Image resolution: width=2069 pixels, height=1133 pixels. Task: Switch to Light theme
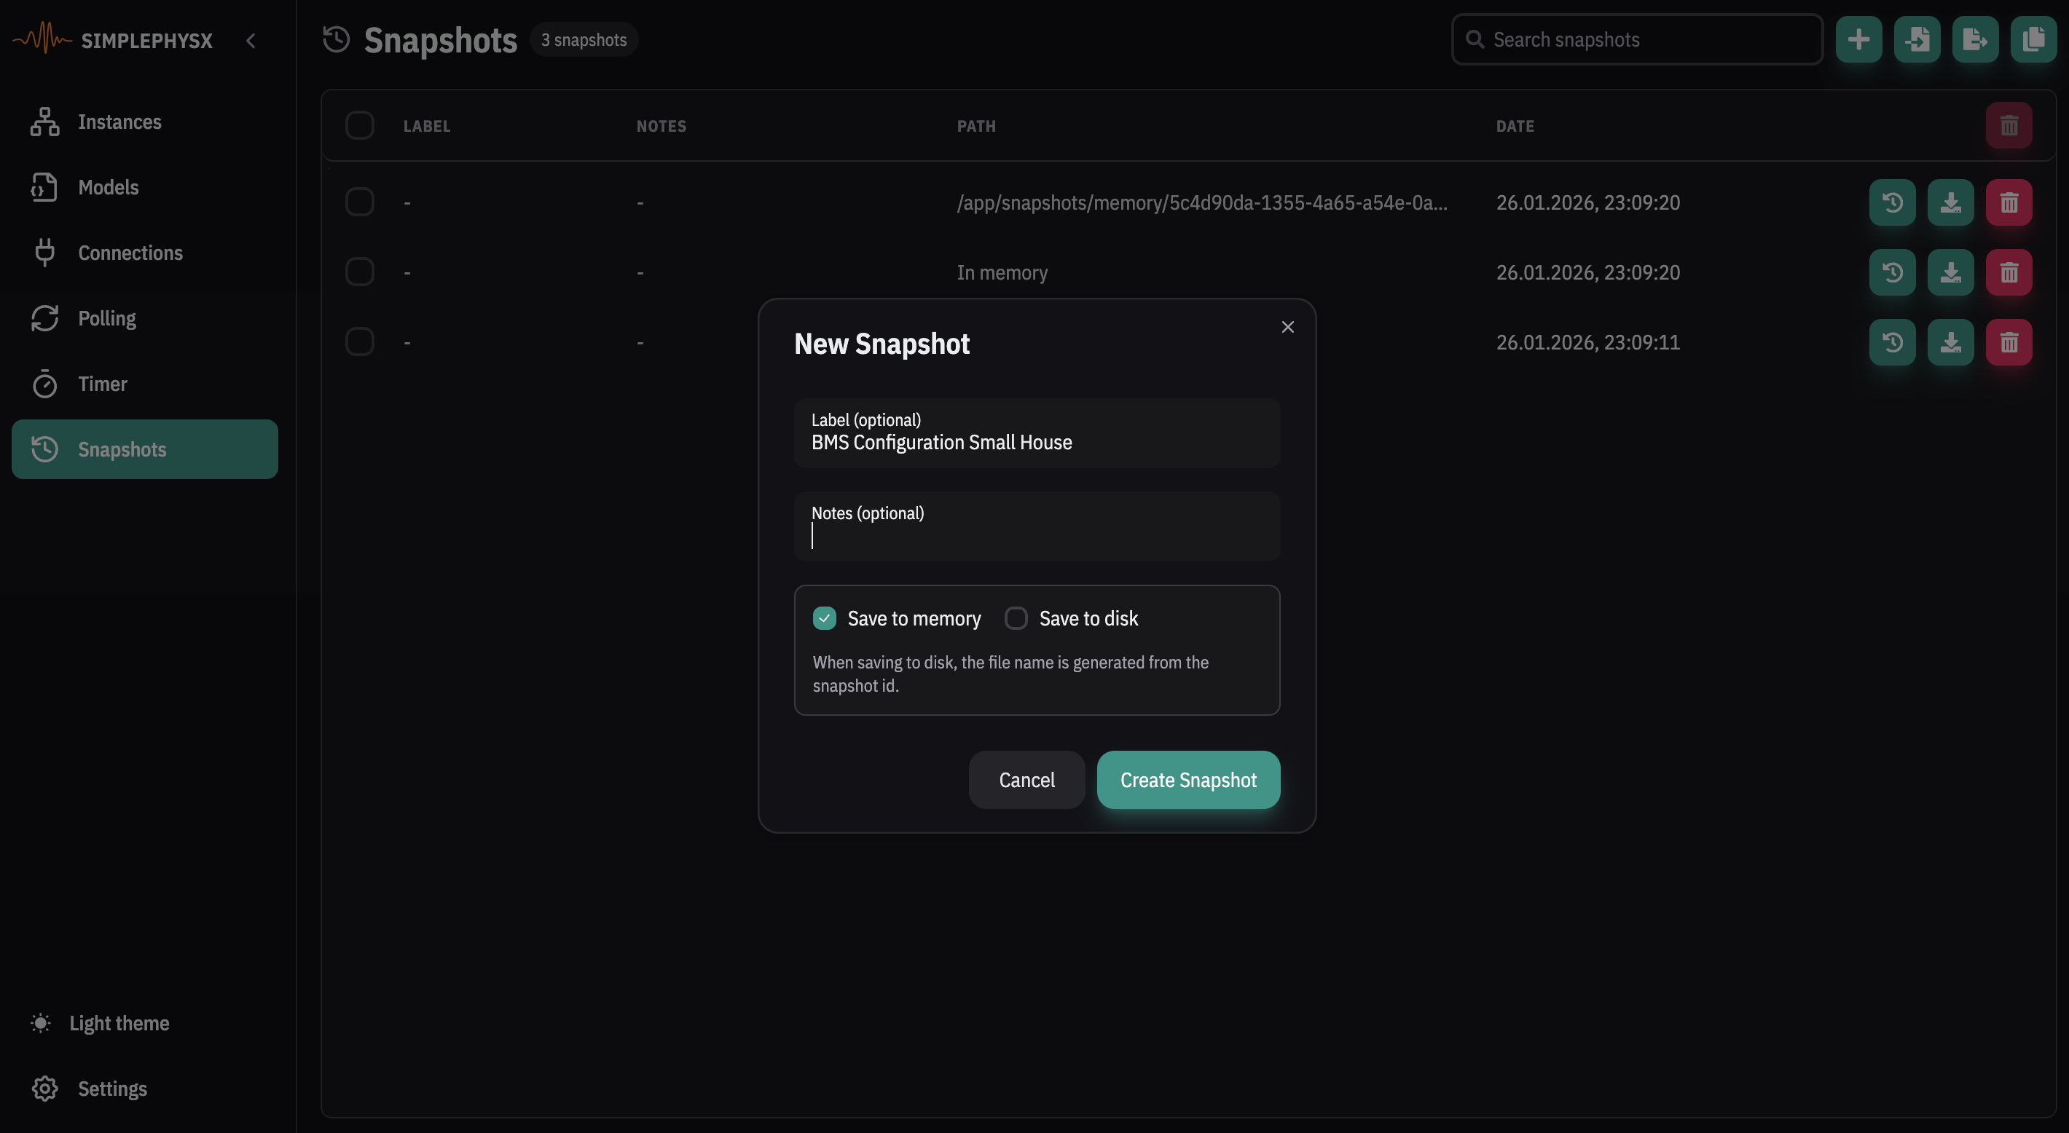click(118, 1023)
